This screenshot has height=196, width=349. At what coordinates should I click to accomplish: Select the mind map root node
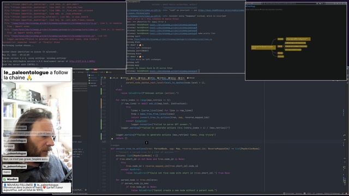tap(263, 47)
